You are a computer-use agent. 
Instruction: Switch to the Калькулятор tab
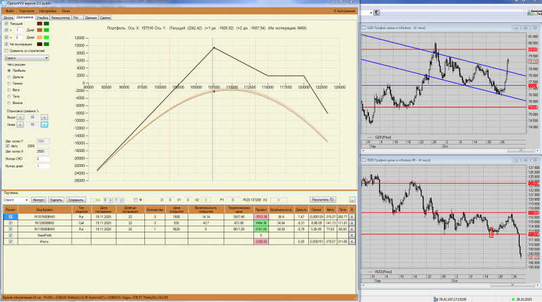tap(60, 18)
